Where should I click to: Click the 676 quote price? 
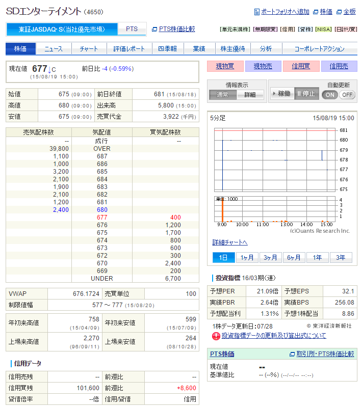(102, 225)
